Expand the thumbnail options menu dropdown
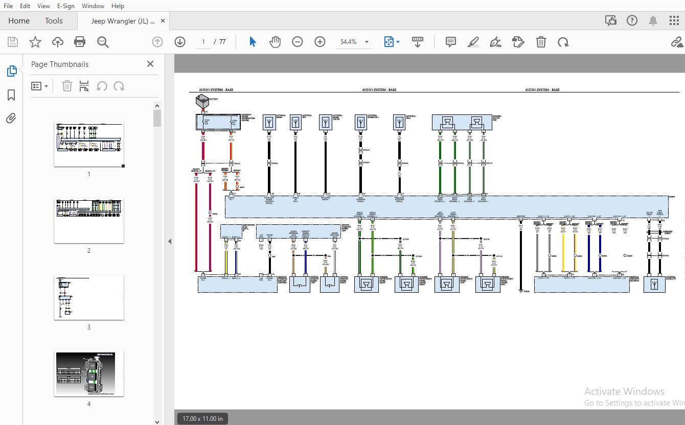 point(39,86)
